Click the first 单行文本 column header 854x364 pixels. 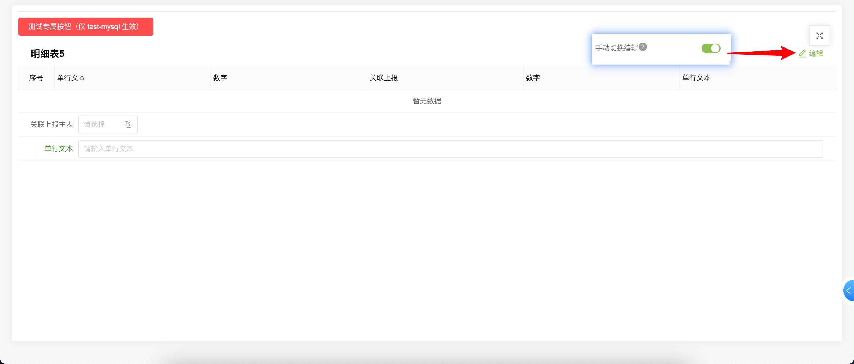pos(132,78)
